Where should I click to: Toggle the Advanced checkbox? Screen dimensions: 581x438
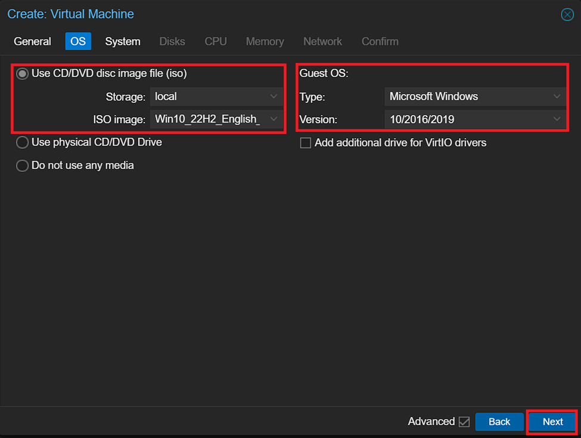tap(464, 422)
